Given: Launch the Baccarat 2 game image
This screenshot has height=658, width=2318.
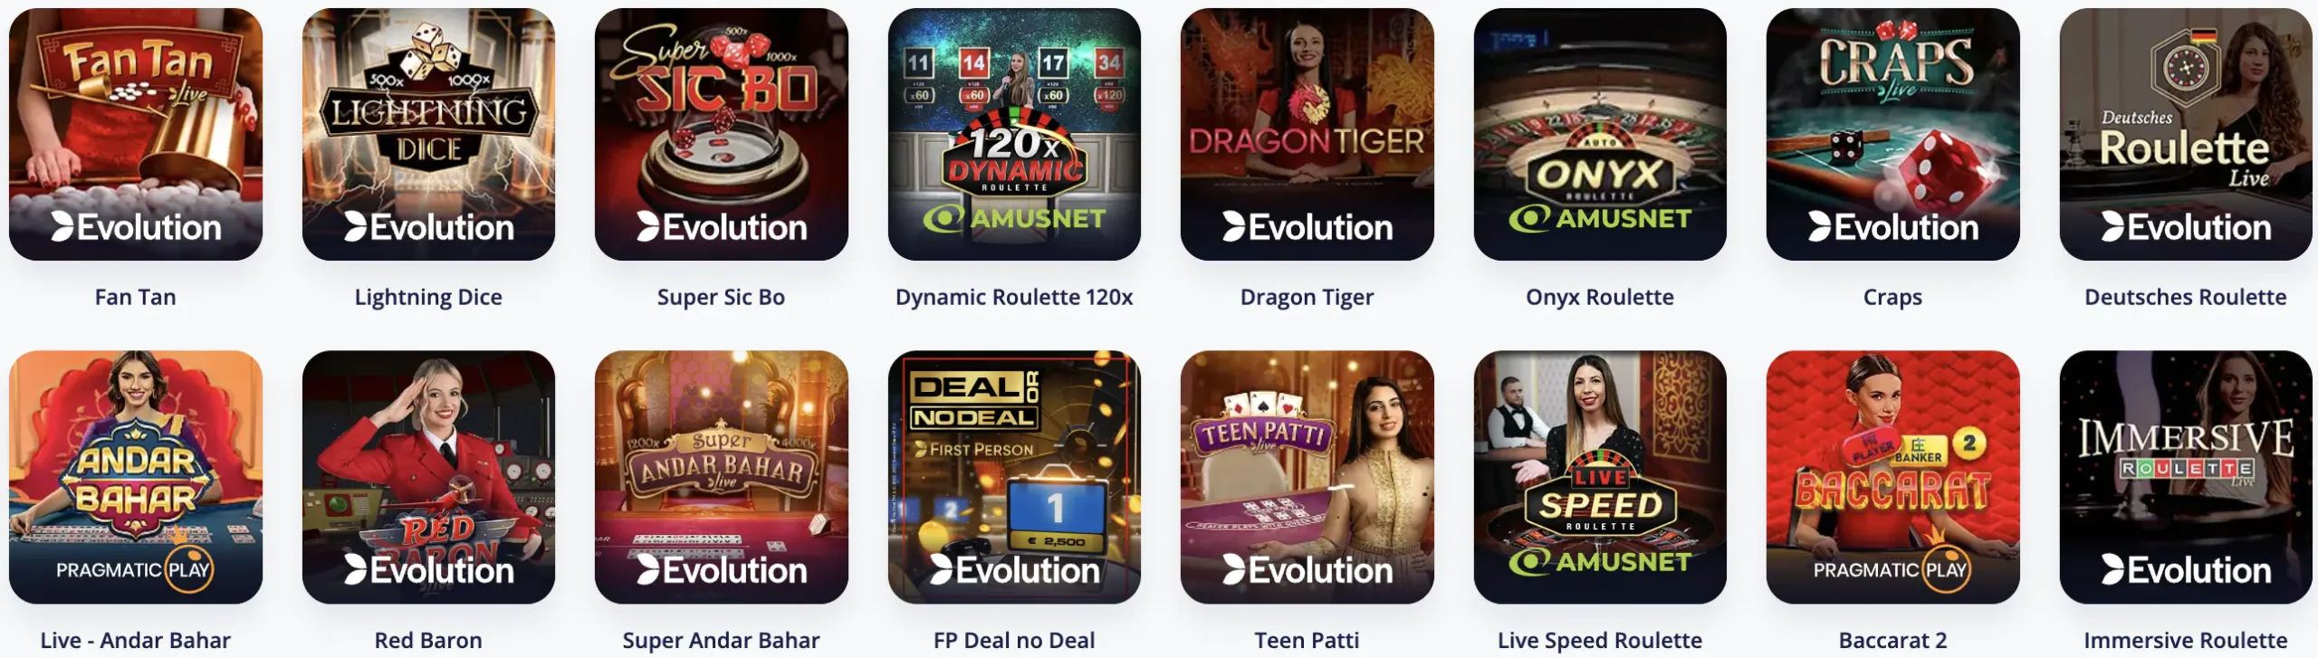Looking at the screenshot, I should coord(1893,477).
